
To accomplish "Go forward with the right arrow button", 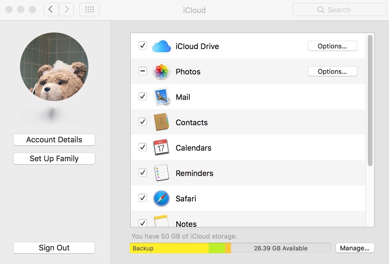I will [67, 10].
